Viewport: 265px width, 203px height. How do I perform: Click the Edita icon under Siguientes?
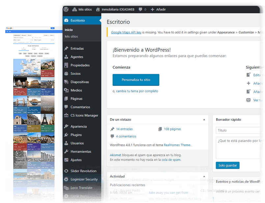[249, 75]
